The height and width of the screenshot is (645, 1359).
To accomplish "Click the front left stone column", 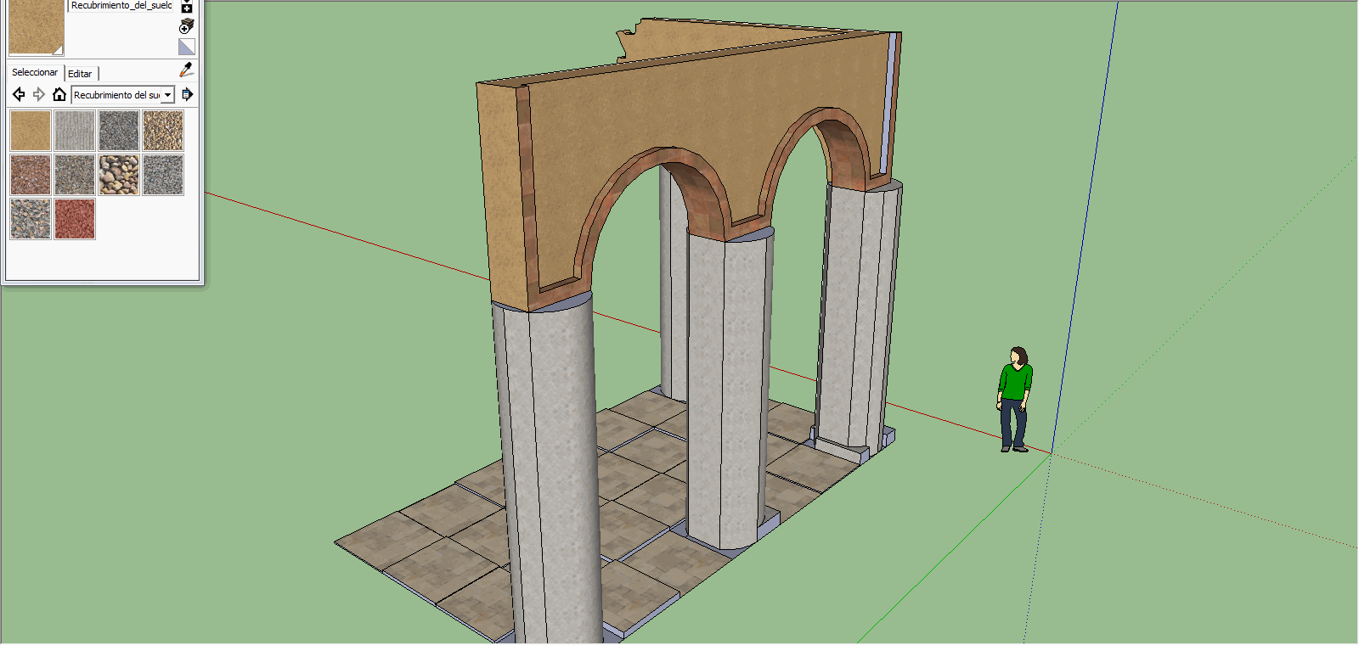I will point(552,467).
